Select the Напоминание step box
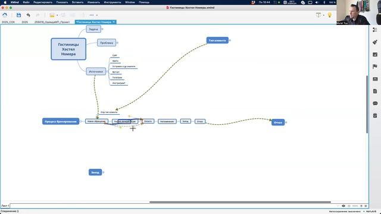381x214 pixels. [167, 121]
